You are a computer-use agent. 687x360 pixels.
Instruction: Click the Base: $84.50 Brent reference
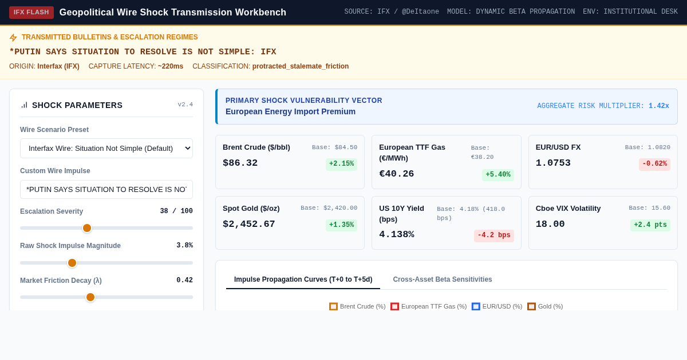(334, 147)
